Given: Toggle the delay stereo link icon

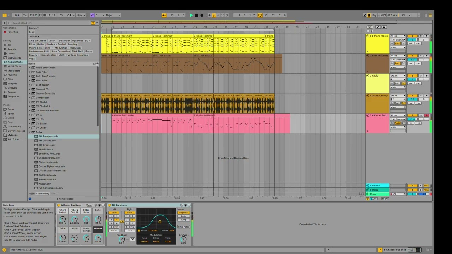Looking at the screenshot, I should (121, 221).
